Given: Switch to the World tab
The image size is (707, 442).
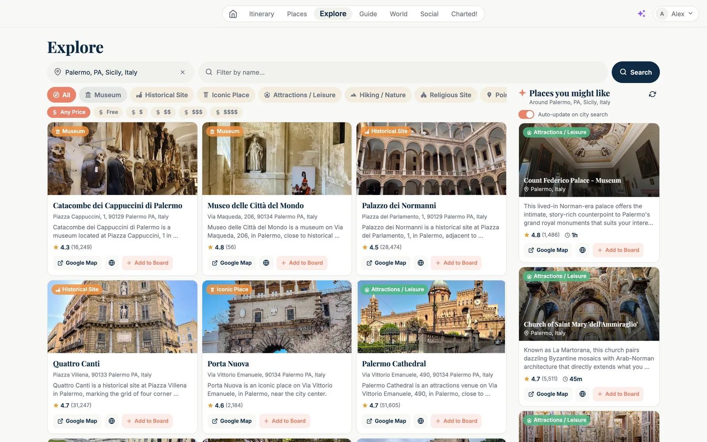Looking at the screenshot, I should tap(399, 14).
